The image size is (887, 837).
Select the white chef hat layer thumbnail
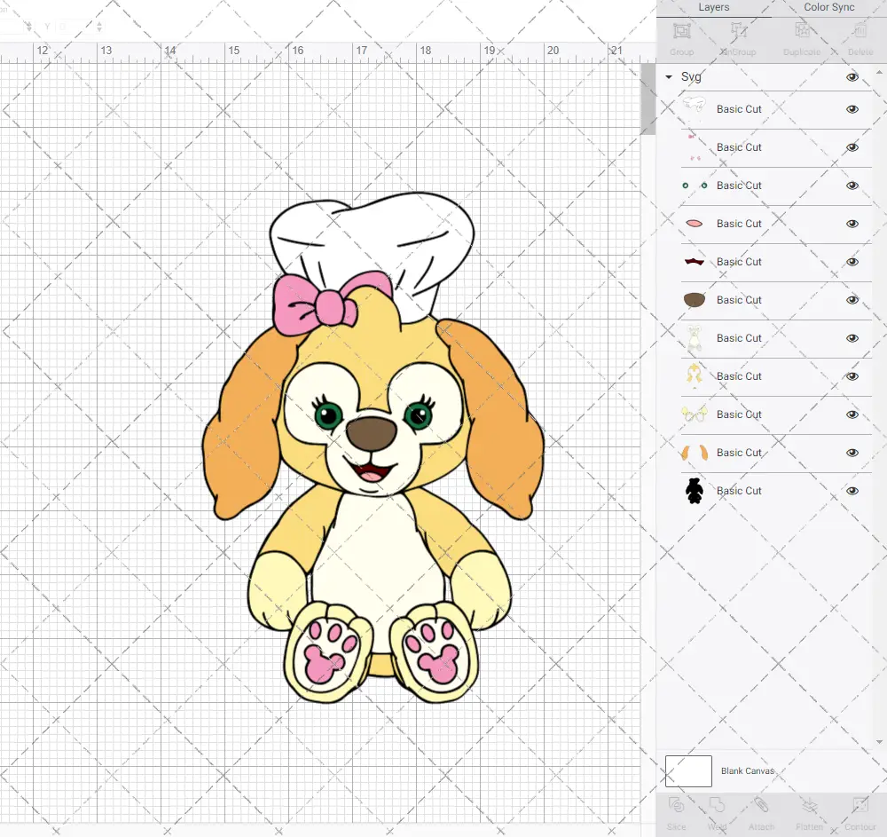coord(695,109)
